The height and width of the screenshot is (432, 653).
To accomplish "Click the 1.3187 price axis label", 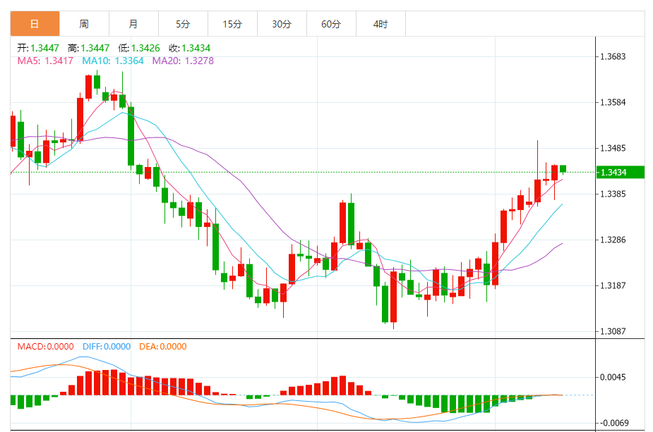I will [613, 285].
